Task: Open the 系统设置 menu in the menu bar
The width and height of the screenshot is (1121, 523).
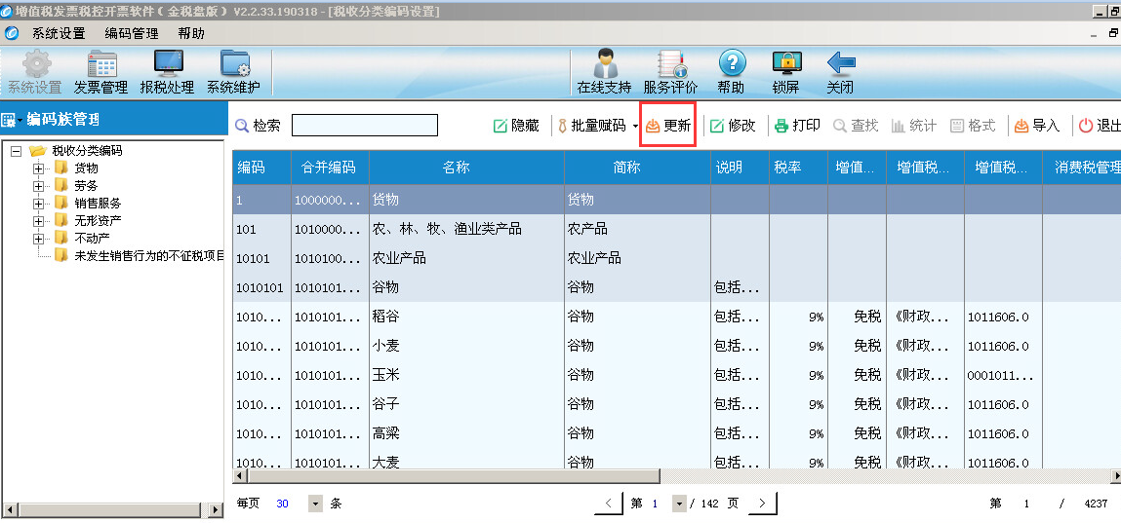Action: [x=59, y=33]
